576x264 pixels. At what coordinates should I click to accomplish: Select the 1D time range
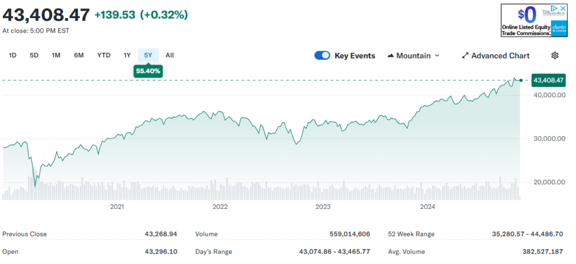pyautogui.click(x=12, y=55)
